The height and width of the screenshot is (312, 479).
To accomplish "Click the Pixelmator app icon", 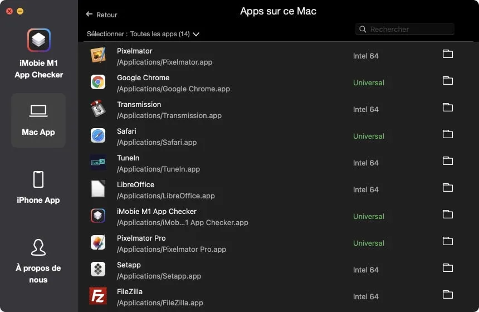I will tap(98, 55).
